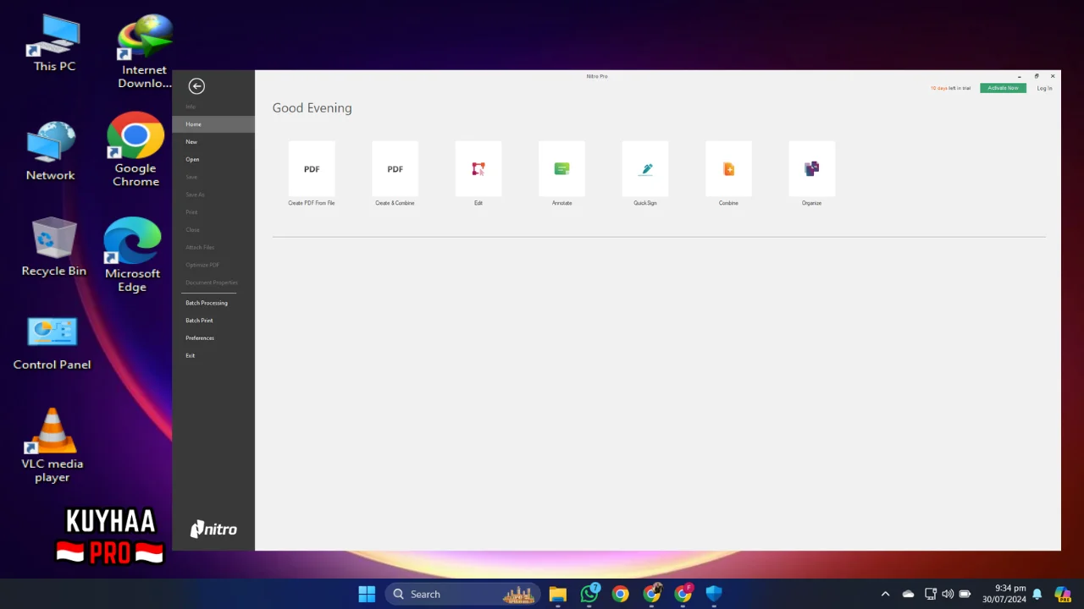Select the Control Panel desktop icon
The width and height of the screenshot is (1084, 609).
[52, 343]
